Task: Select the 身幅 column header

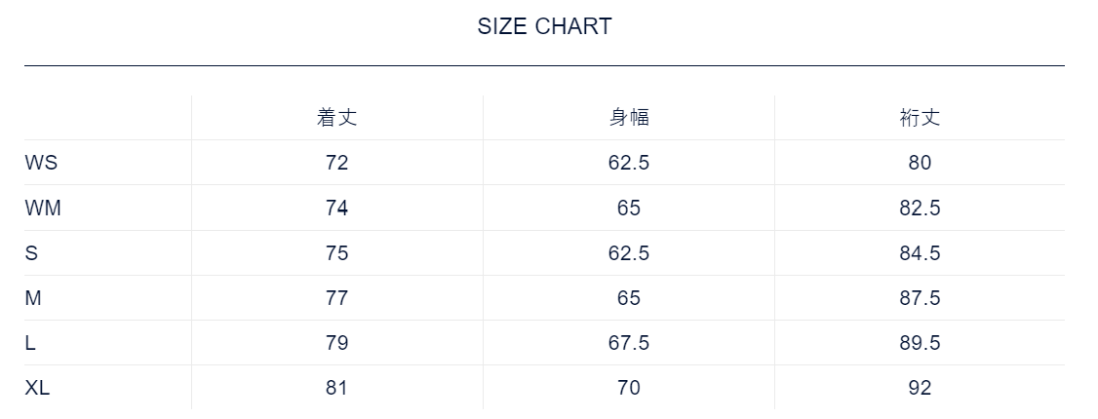Action: (x=628, y=118)
